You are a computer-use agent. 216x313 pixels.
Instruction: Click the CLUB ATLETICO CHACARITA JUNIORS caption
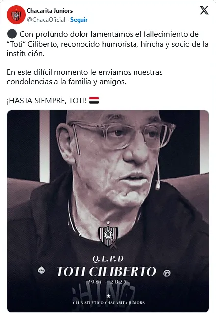(108, 303)
